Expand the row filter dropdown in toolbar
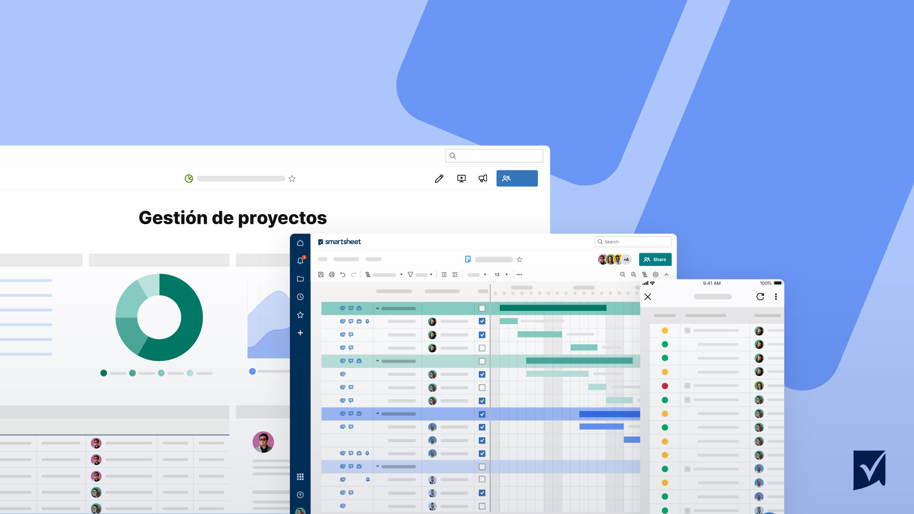 [429, 274]
